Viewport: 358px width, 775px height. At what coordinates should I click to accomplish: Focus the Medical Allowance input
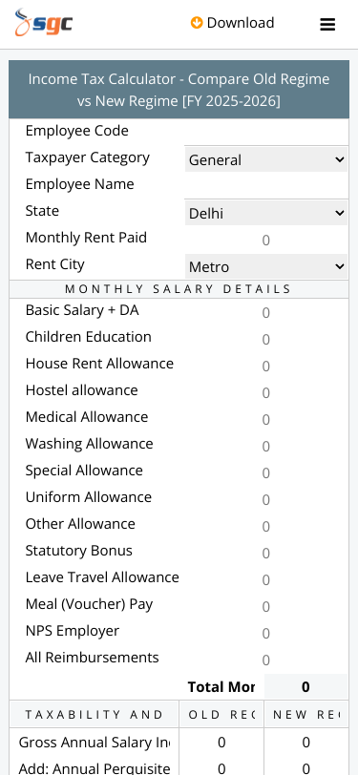(x=266, y=419)
